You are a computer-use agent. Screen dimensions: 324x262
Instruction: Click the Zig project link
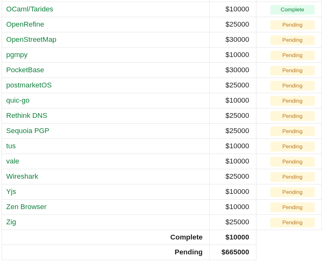click(11, 222)
